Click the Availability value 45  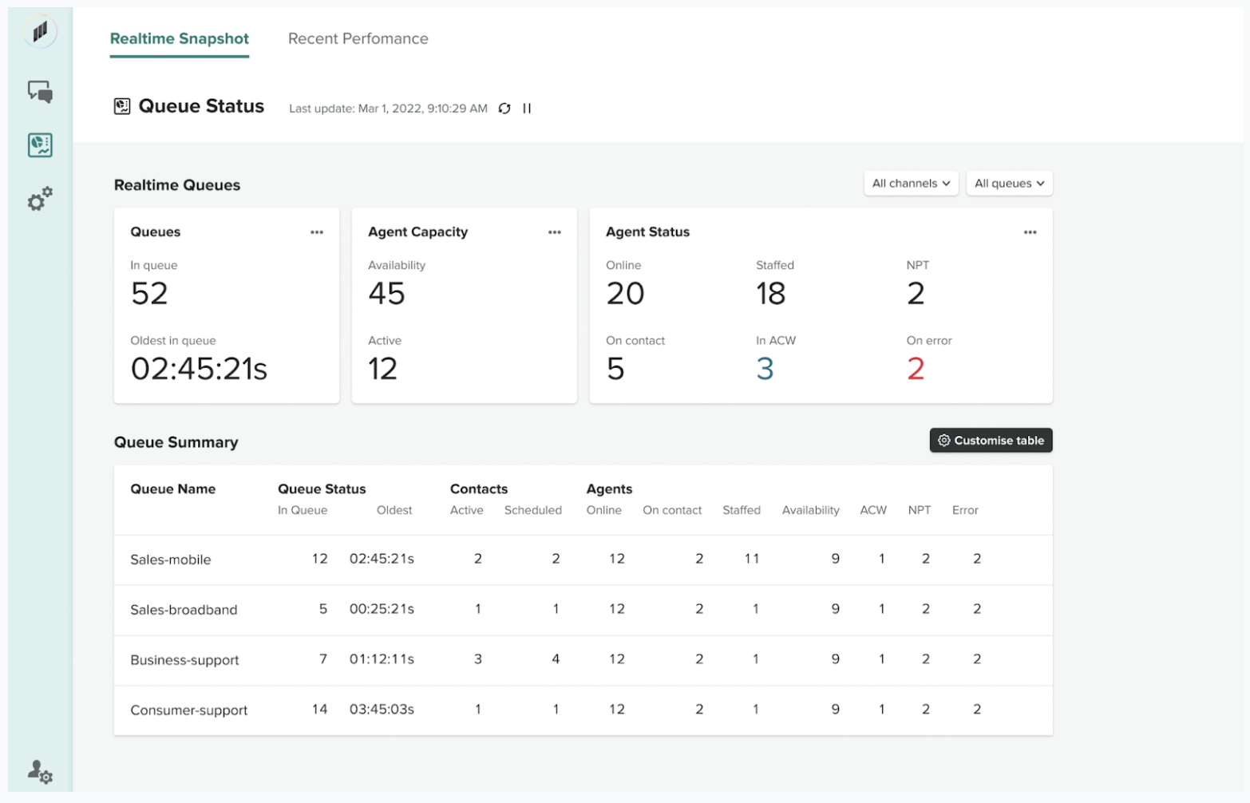pyautogui.click(x=386, y=294)
